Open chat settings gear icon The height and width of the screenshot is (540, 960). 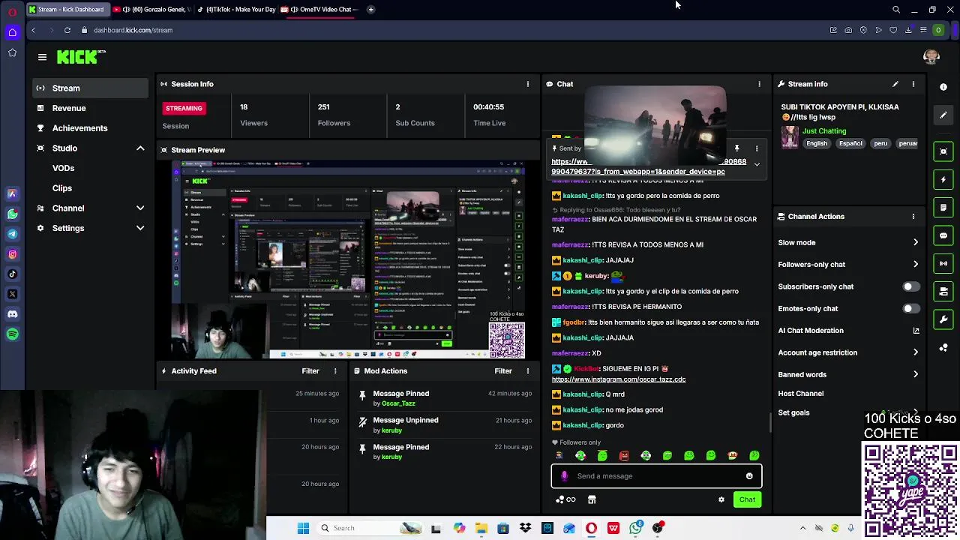721,499
